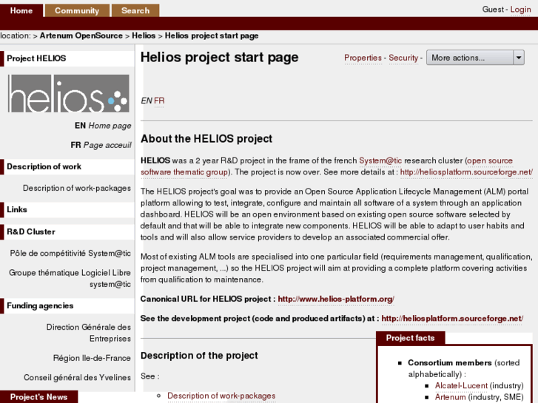Viewport: 538px width, 403px height.
Task: Open FR Page acceuil sidebar link
Action: click(x=101, y=146)
